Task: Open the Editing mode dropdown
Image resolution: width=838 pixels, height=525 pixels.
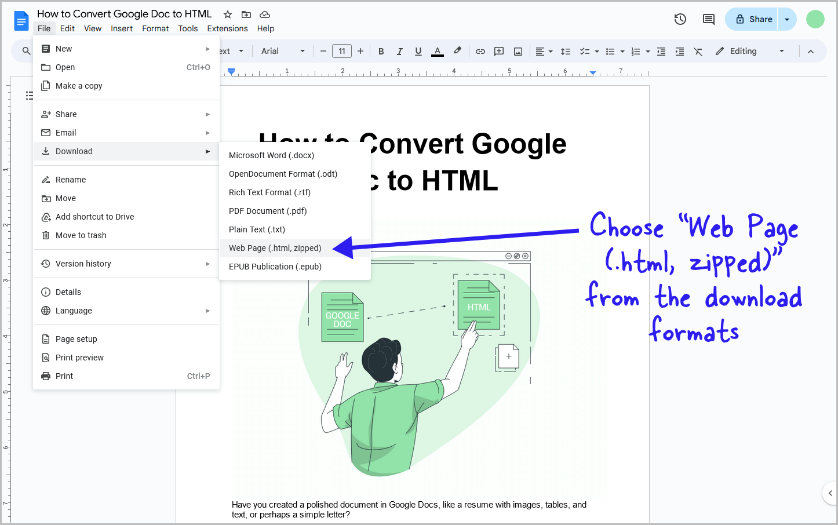Action: pyautogui.click(x=750, y=51)
